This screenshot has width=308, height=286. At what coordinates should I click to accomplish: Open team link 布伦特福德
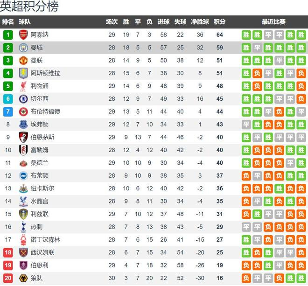[x=45, y=112]
